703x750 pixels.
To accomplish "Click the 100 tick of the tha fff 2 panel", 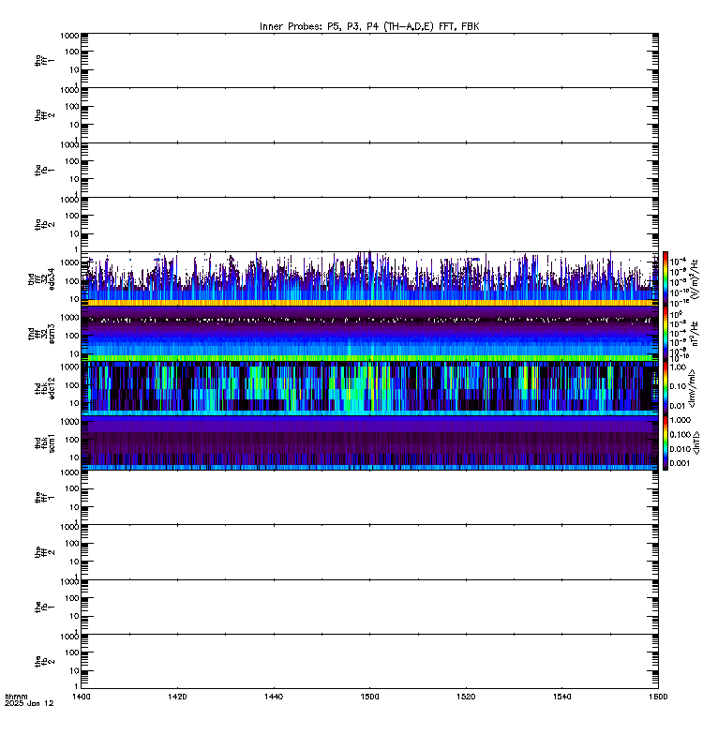I will [72, 106].
